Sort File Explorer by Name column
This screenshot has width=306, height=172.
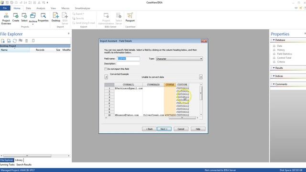click(x=15, y=50)
